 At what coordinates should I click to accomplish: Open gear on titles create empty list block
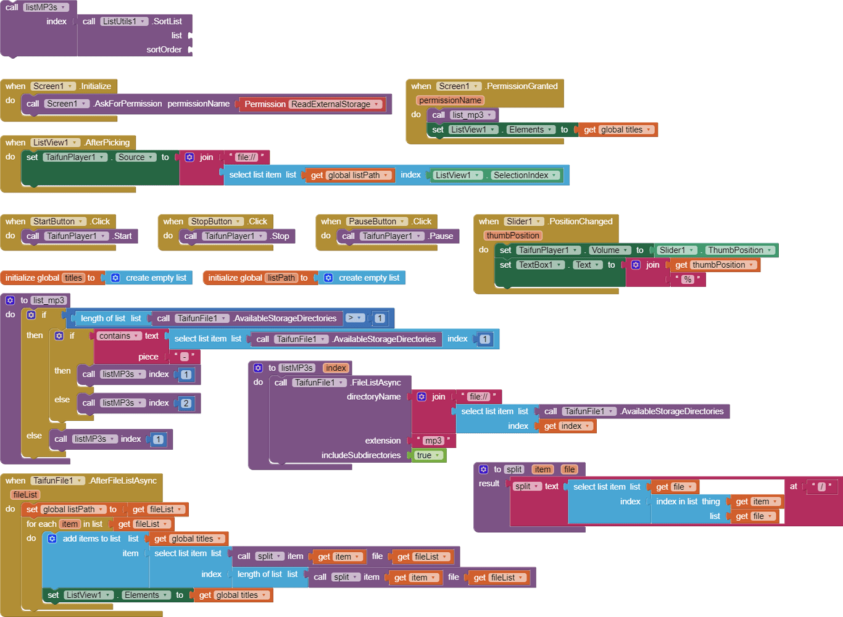[115, 278]
